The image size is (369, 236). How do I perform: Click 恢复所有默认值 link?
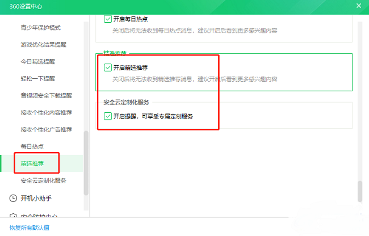point(30,227)
